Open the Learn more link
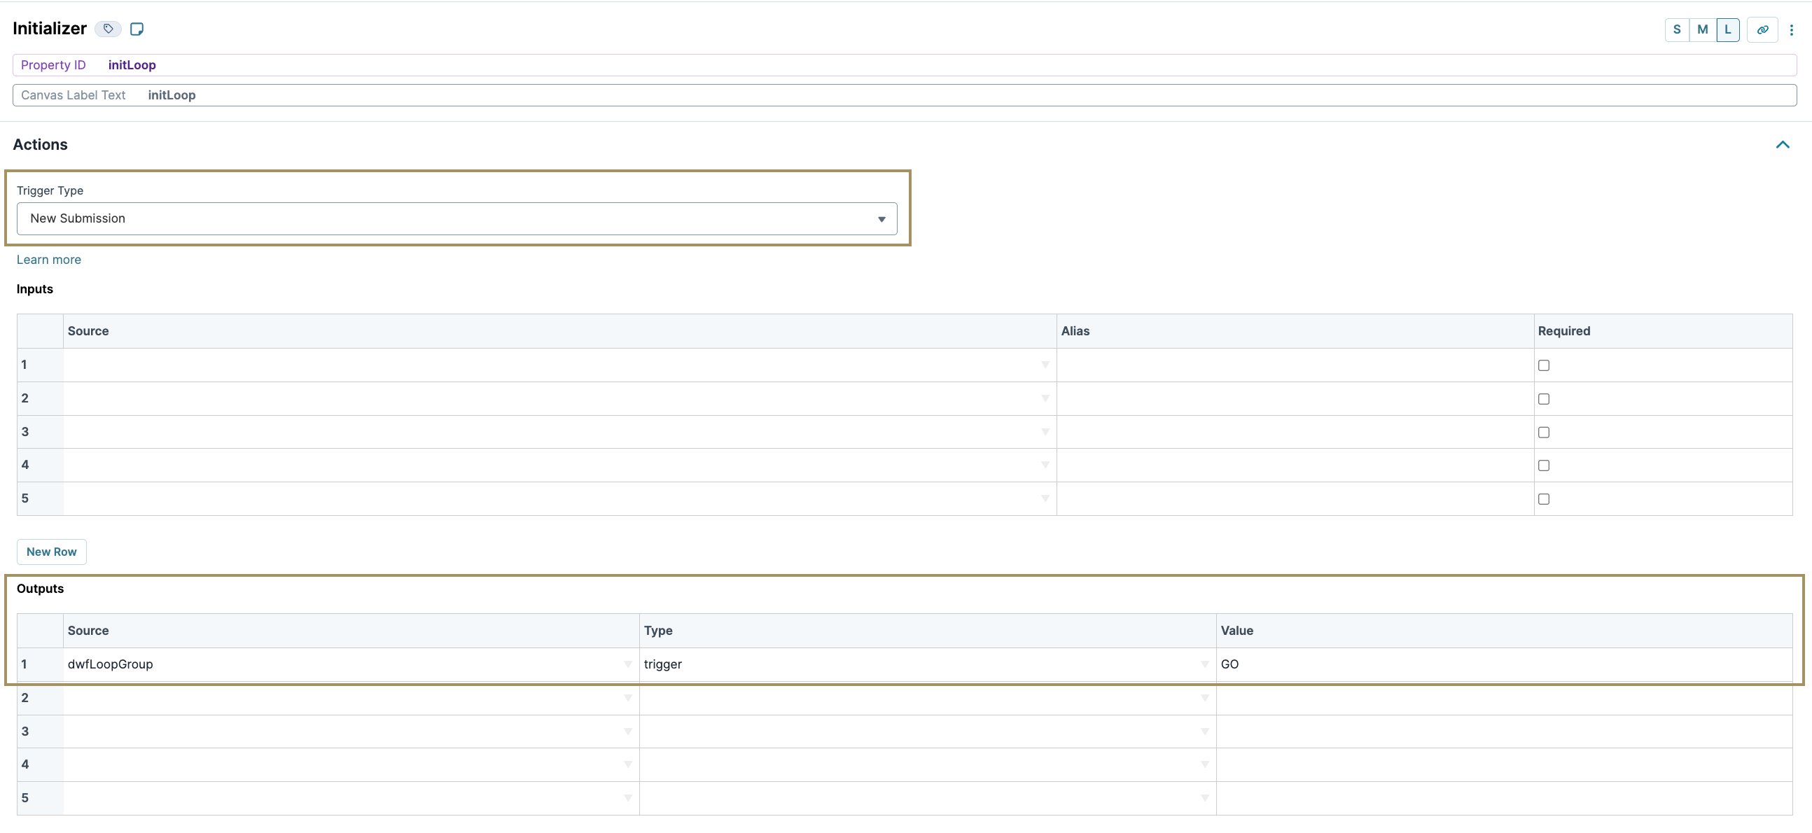This screenshot has height=833, width=1812. tap(48, 260)
